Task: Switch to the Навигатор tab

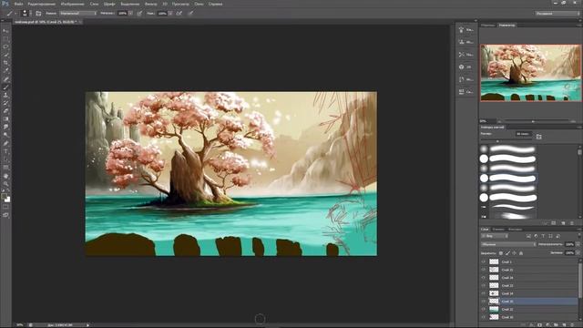Action: (507, 25)
